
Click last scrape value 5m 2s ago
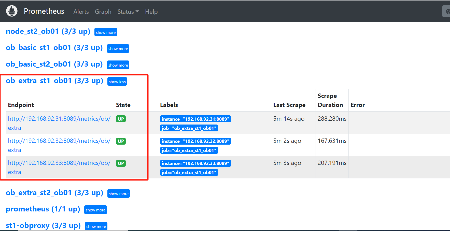[x=287, y=141]
